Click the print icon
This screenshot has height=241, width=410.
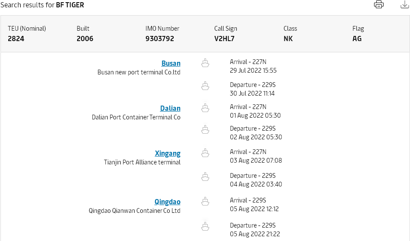[x=379, y=5]
